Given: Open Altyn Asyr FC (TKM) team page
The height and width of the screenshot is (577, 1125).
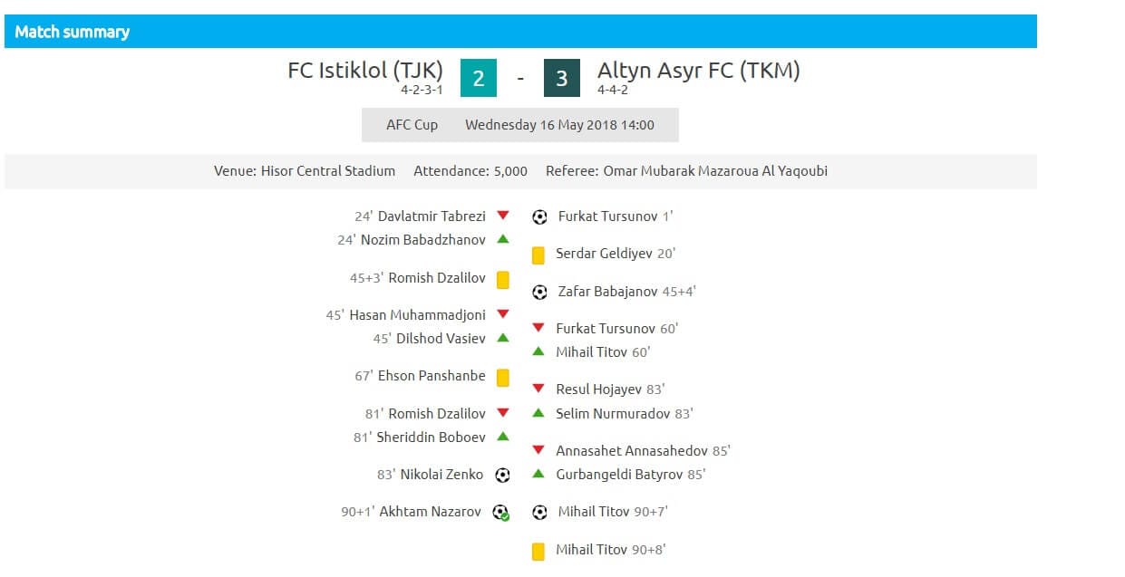Looking at the screenshot, I should [x=699, y=71].
